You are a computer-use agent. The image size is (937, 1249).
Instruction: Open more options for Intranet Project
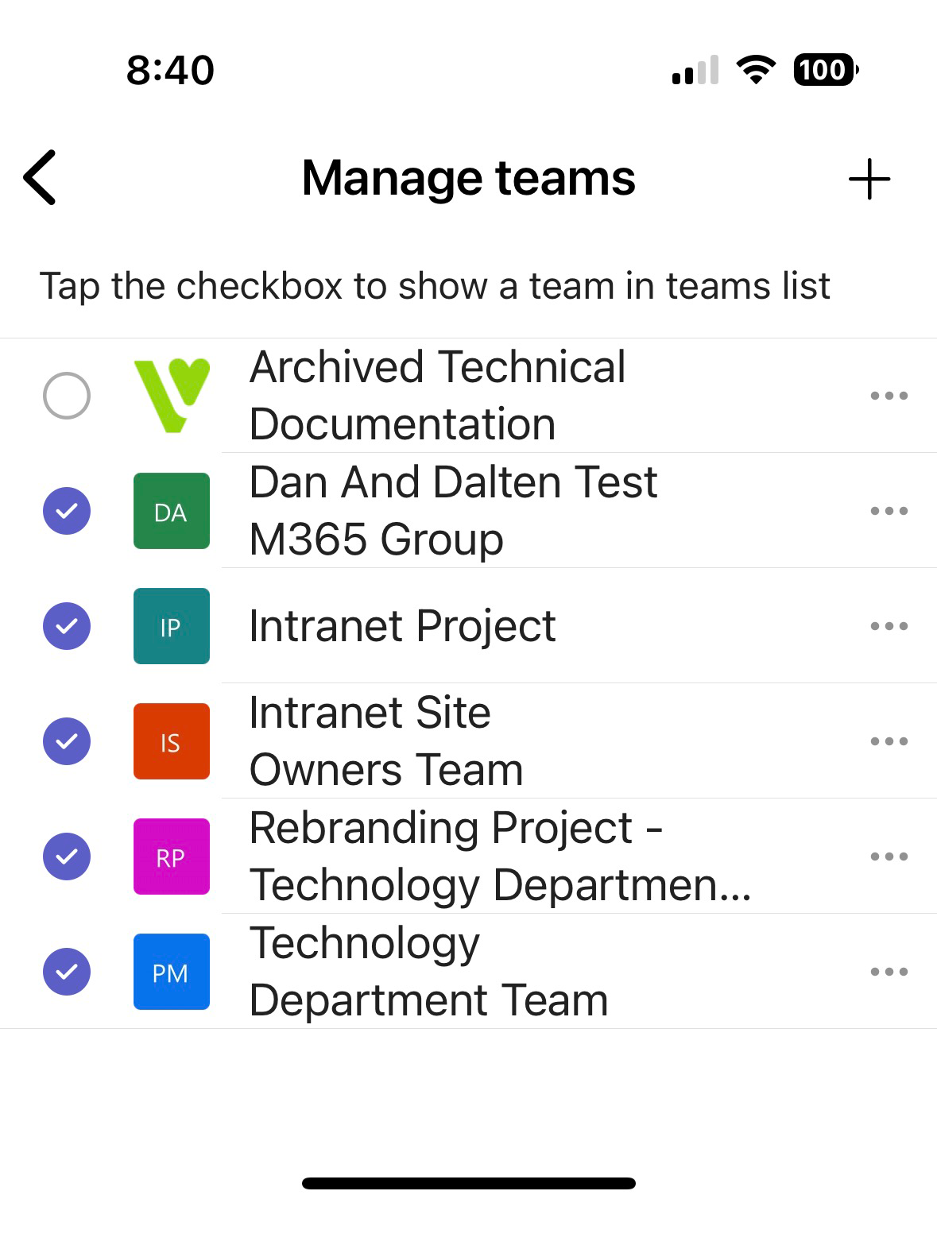(889, 626)
